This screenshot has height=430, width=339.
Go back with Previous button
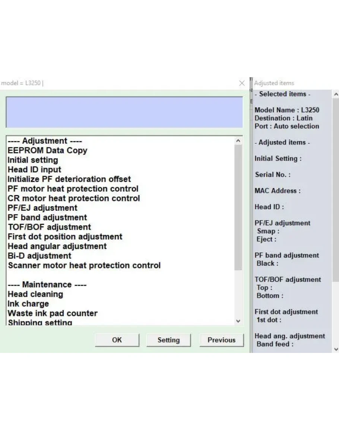click(221, 340)
